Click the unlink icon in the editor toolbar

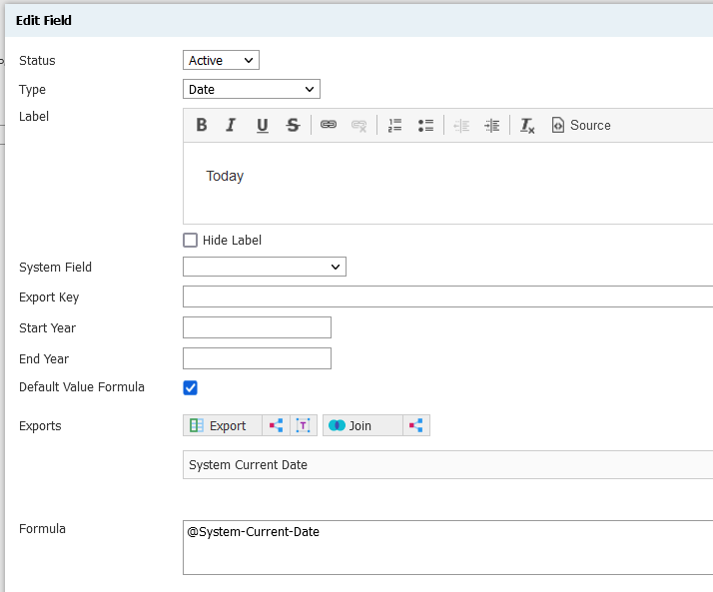[x=358, y=125]
